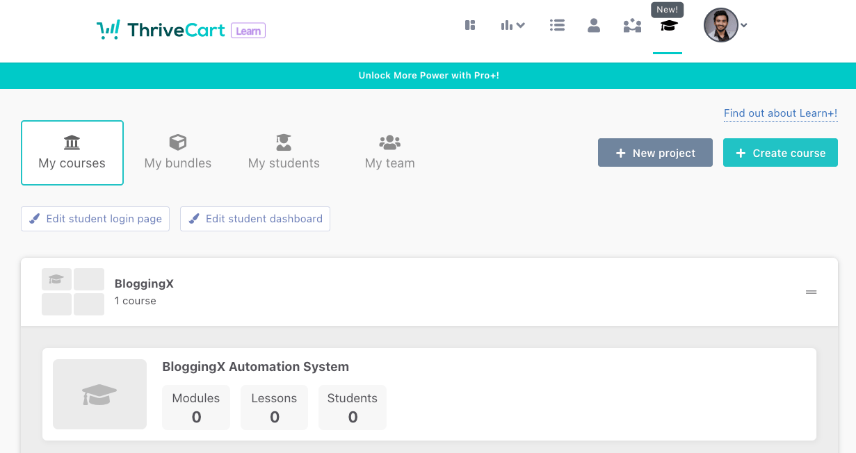
Task: Switch to the My team tab
Action: tap(390, 153)
